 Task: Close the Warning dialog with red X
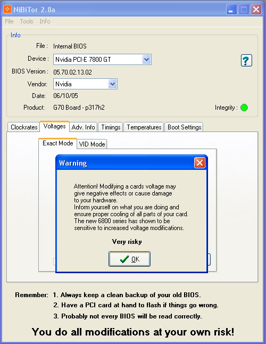click(199, 163)
